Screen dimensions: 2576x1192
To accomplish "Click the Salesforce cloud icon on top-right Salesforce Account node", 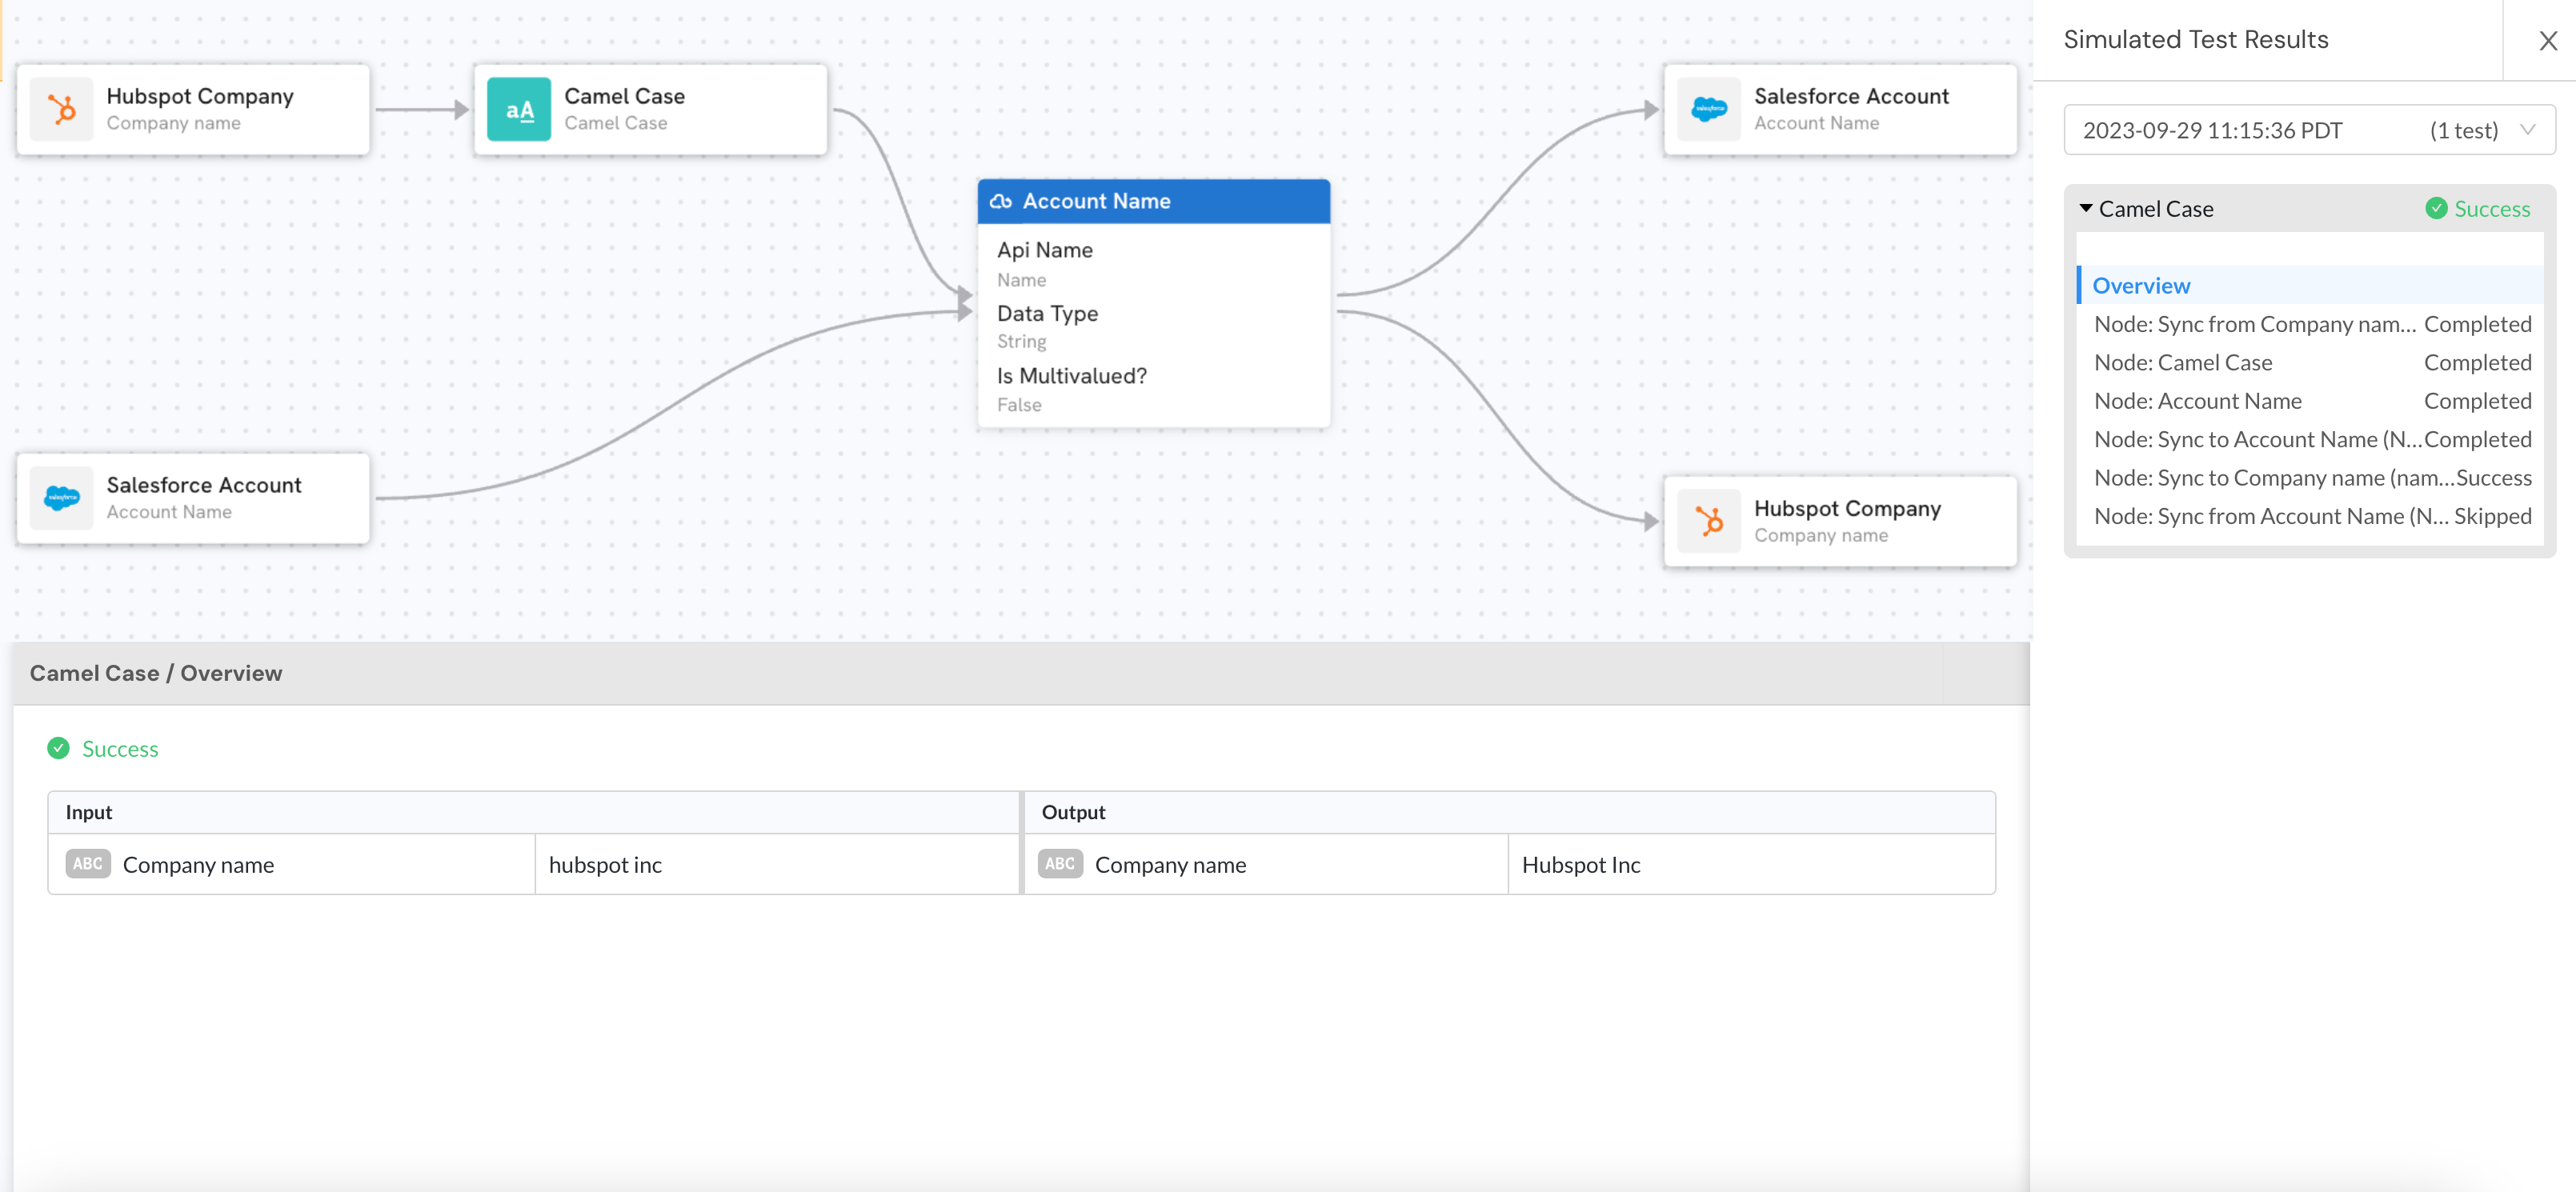I will click(x=1709, y=109).
